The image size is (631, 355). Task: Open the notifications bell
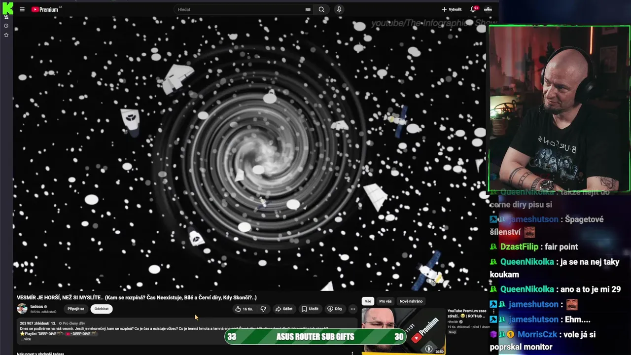[473, 9]
